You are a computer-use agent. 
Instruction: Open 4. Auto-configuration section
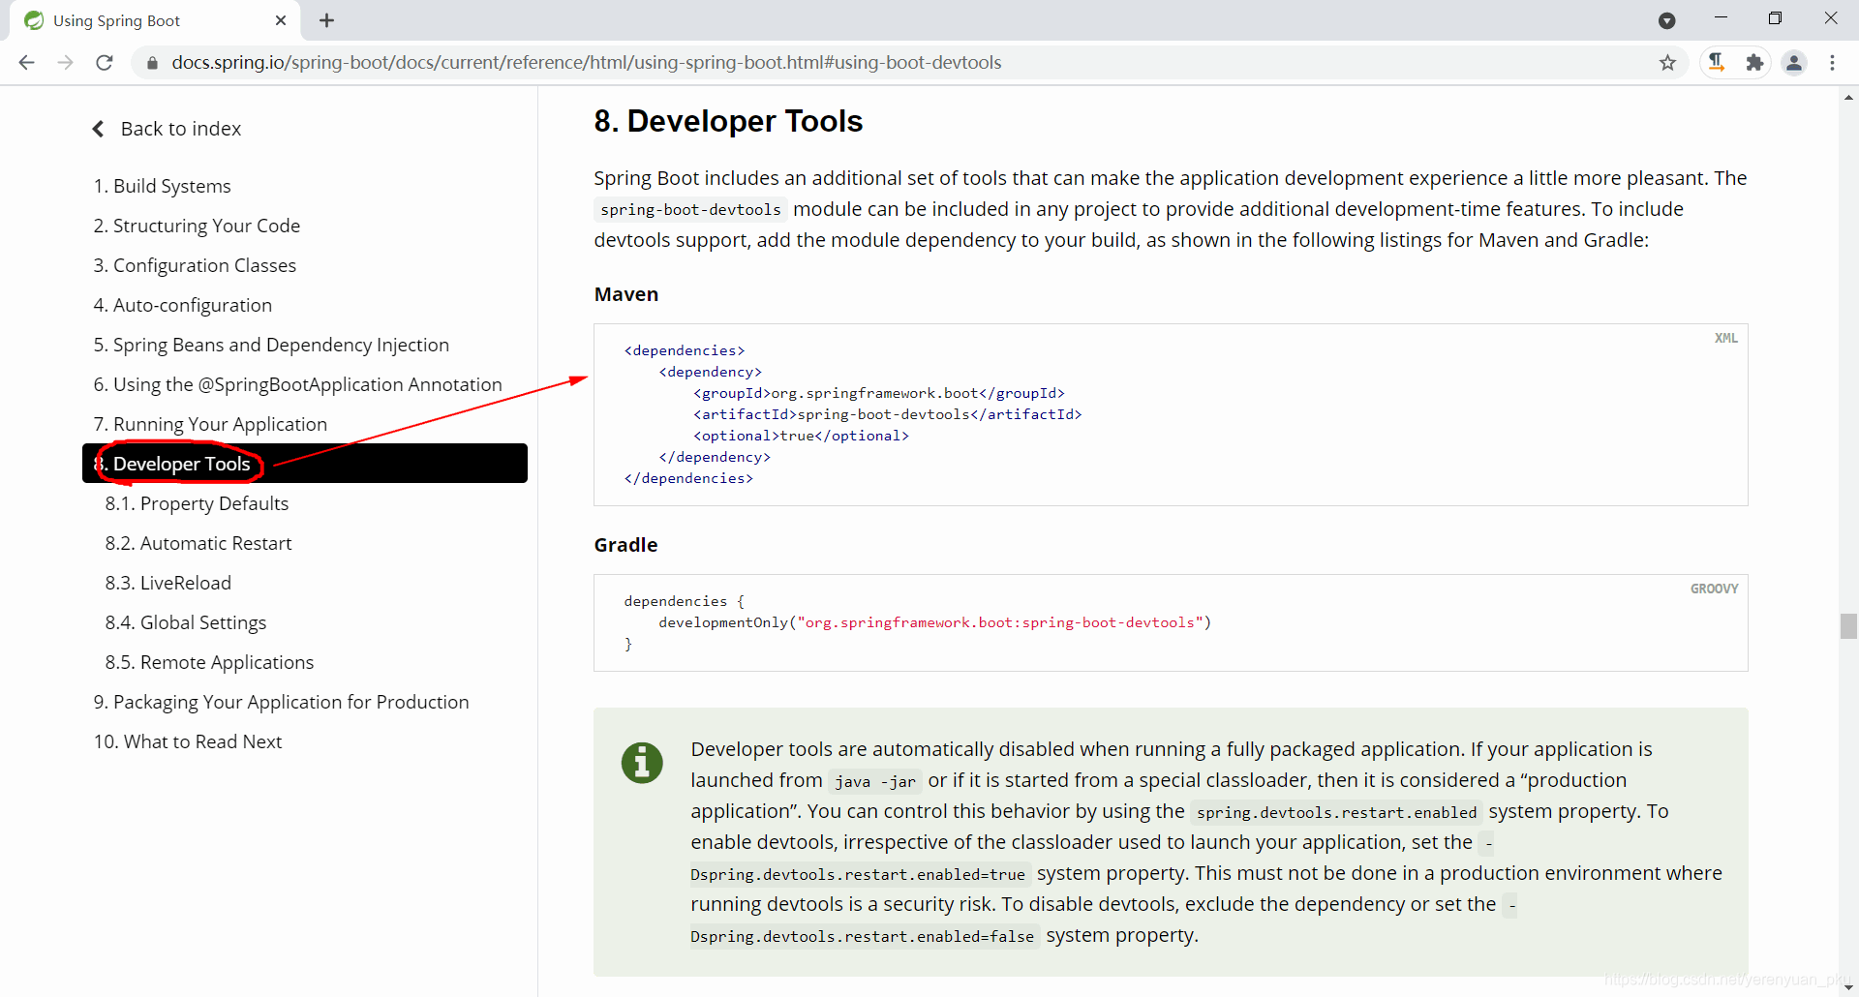[x=182, y=305]
